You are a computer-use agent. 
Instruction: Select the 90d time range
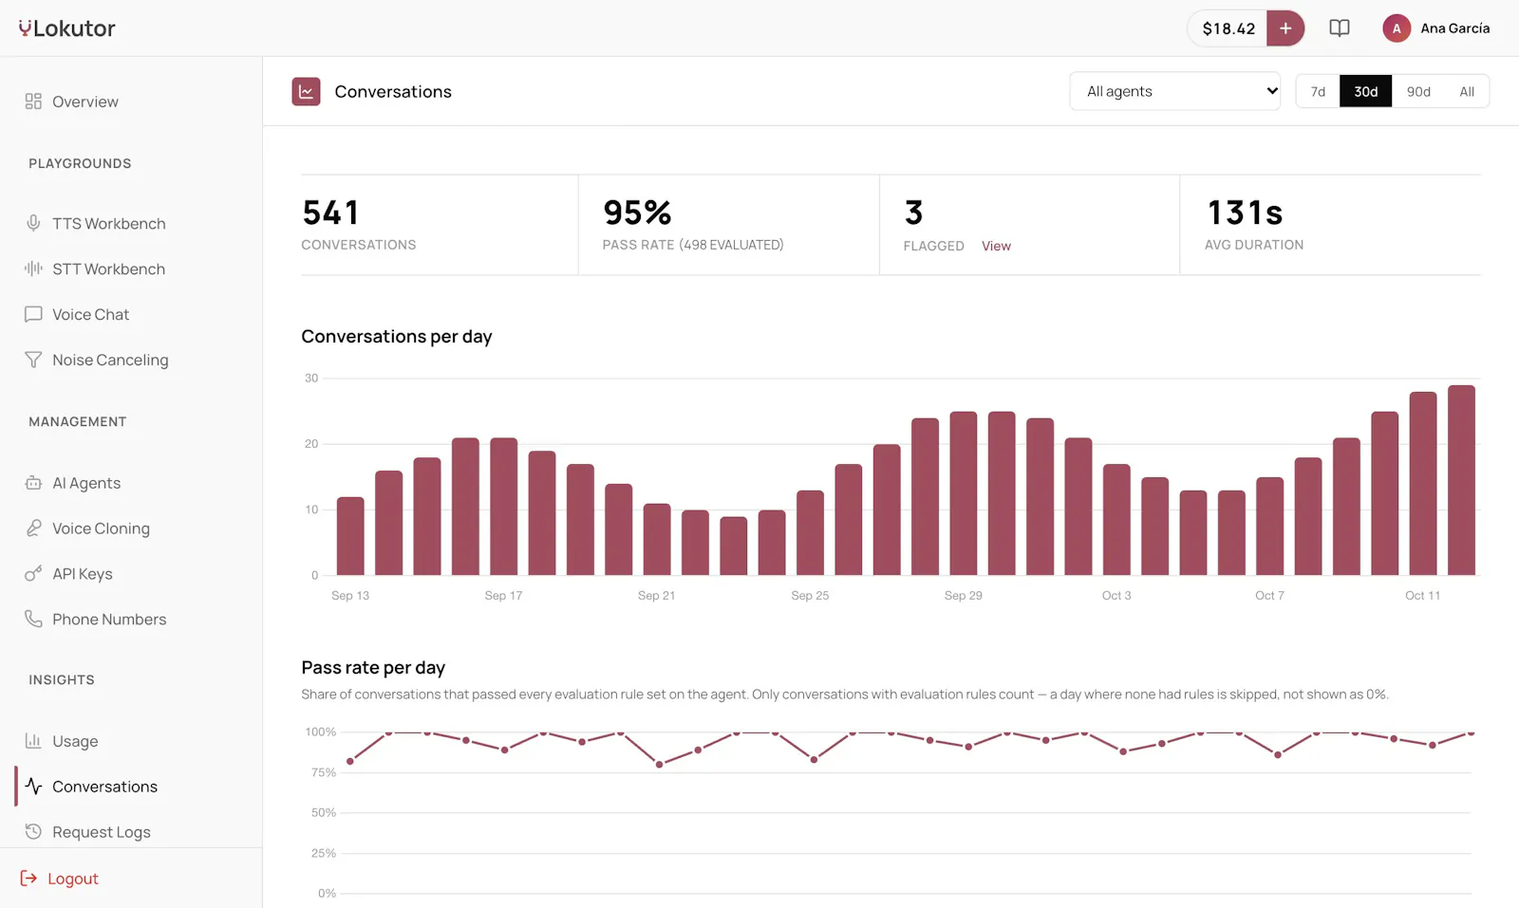(x=1418, y=91)
